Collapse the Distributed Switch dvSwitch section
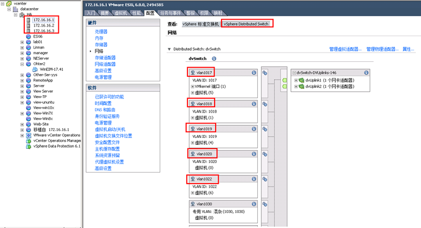The width and height of the screenshot is (421, 228). click(x=169, y=49)
